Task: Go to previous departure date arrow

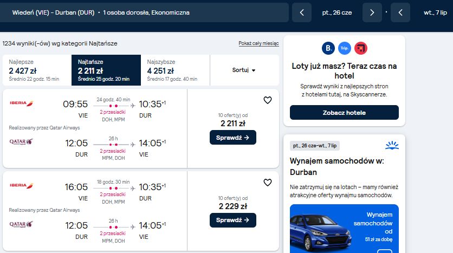Action: 302,12
